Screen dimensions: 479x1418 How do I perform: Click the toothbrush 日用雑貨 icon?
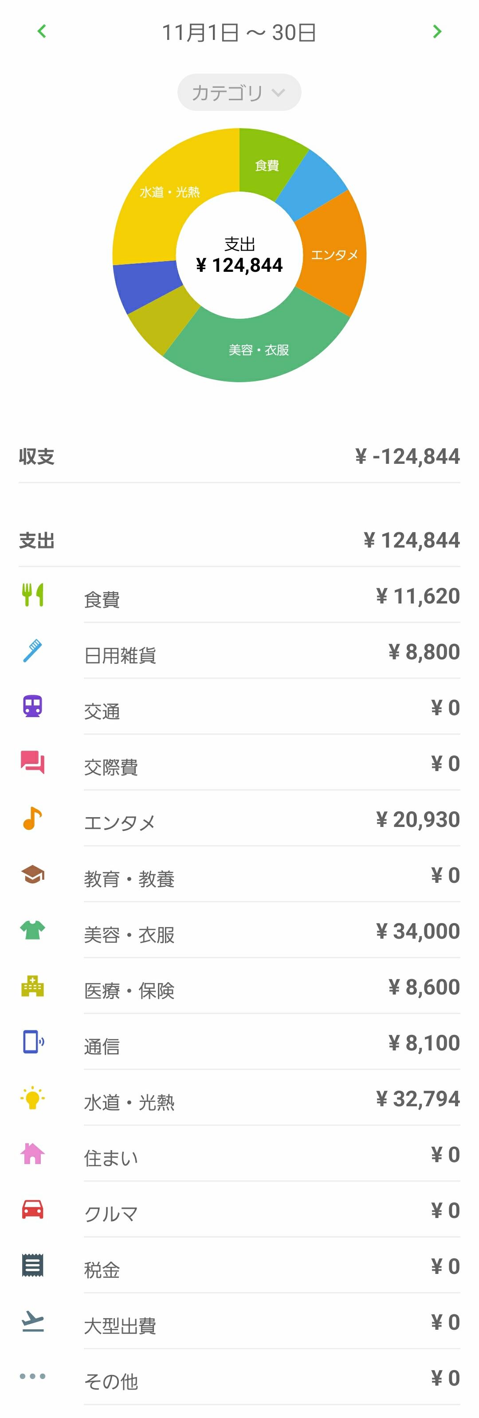(x=32, y=650)
